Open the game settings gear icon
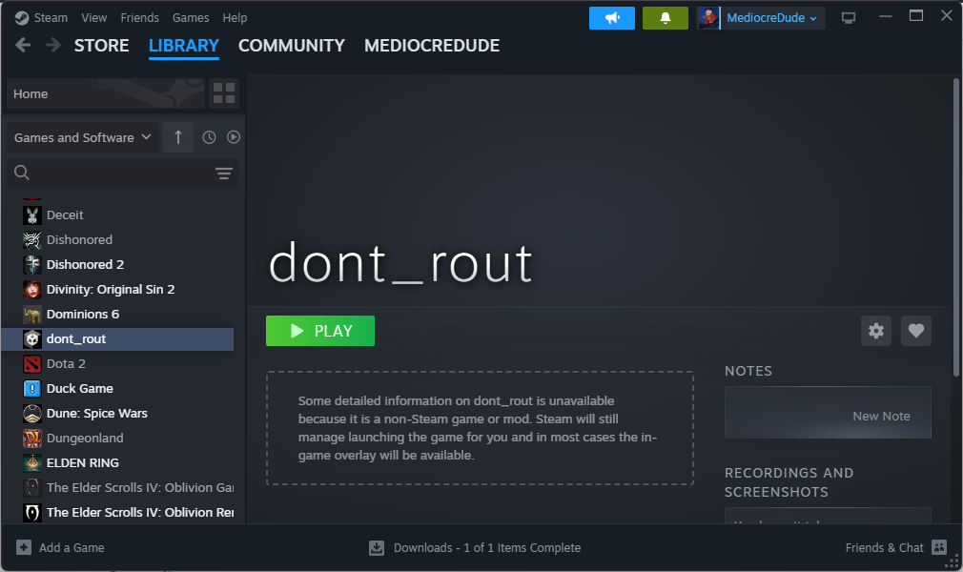Viewport: 963px width, 572px height. click(876, 331)
